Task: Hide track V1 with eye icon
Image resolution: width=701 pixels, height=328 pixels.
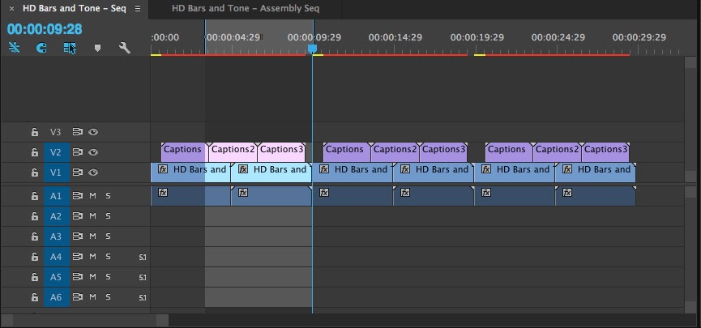Action: click(93, 173)
